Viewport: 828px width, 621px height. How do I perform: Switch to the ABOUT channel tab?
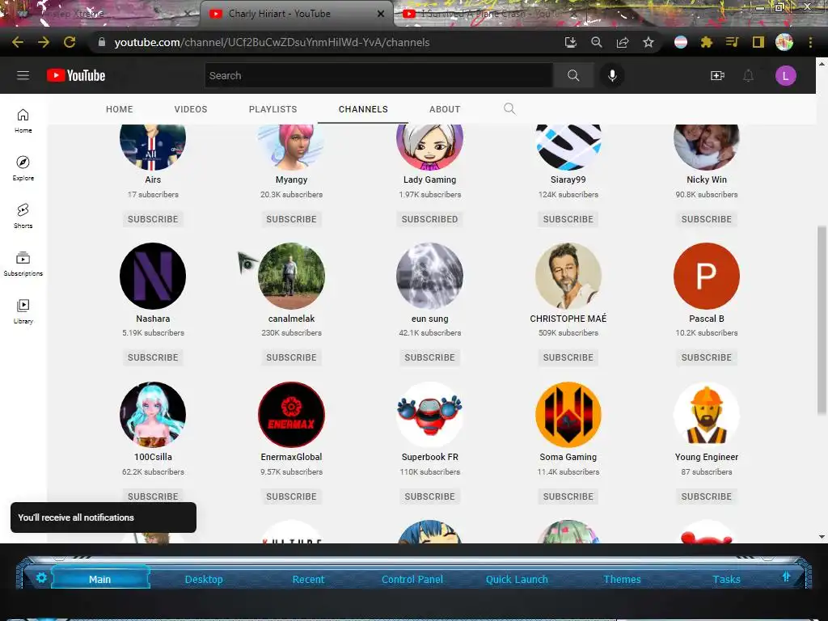tap(445, 109)
